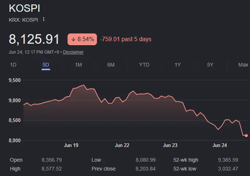Viewport: 250px width, 176px height.
Task: Click the Low label in stats table
Action: 96,160
